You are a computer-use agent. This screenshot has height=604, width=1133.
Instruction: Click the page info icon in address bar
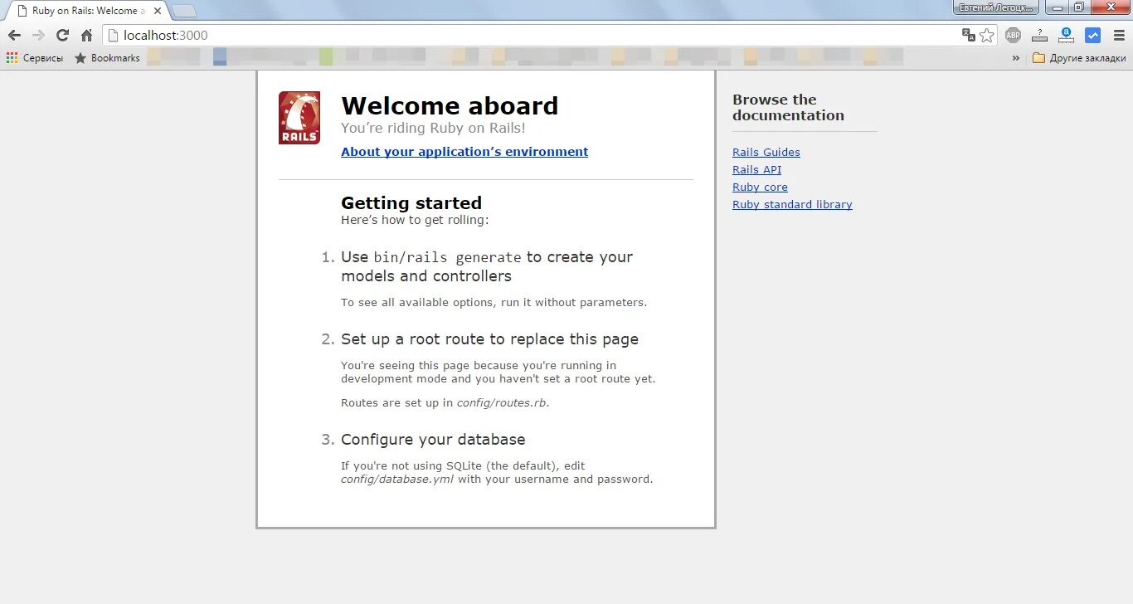(x=114, y=36)
